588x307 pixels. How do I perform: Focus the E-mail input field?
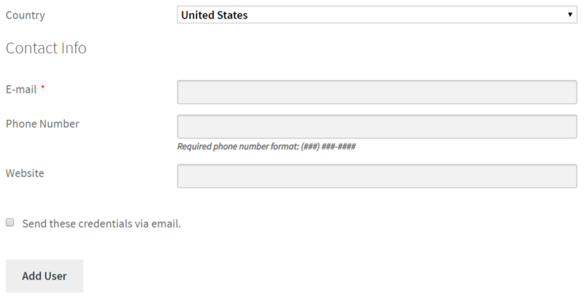377,92
